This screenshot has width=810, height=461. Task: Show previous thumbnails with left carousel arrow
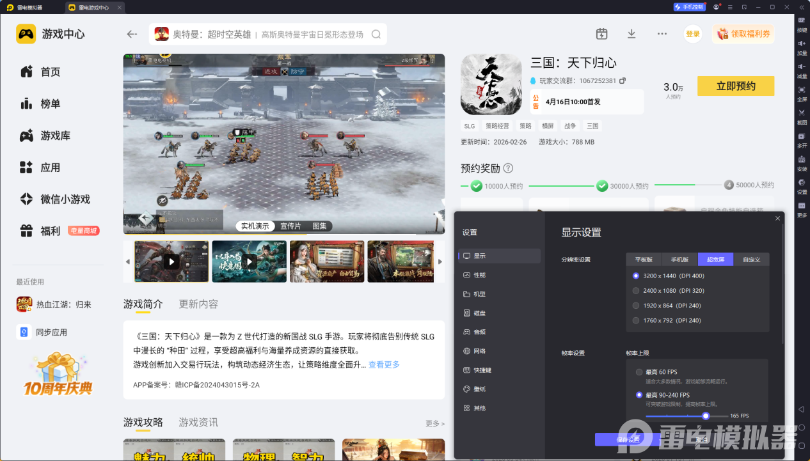(128, 262)
